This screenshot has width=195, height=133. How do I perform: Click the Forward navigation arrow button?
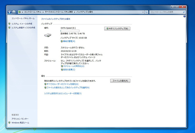[x=14, y=12]
